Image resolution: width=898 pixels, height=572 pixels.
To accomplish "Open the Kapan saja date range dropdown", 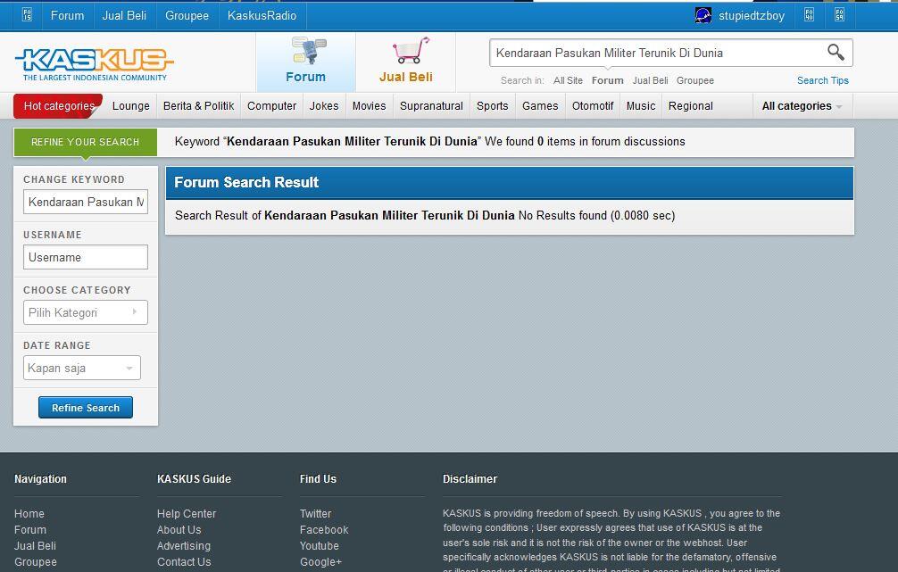I will [82, 368].
